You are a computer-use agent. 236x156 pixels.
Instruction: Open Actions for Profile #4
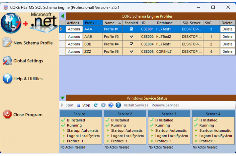coord(74,44)
